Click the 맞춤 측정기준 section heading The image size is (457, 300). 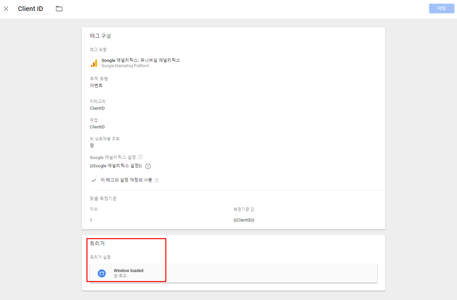pyautogui.click(x=103, y=199)
